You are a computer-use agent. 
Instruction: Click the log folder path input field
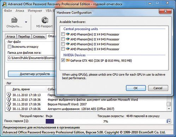[x=31, y=58]
